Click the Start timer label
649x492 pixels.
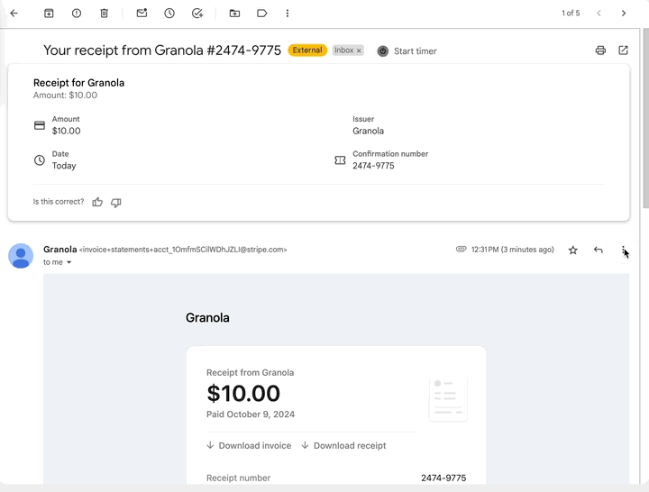[416, 51]
